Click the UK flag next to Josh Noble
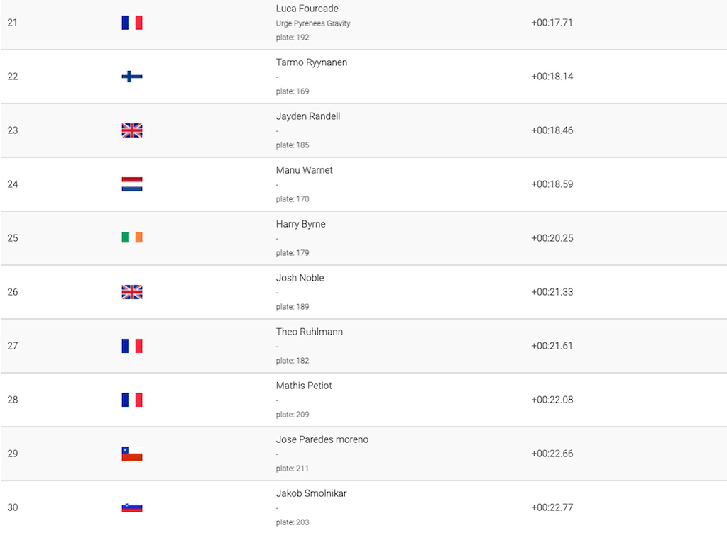Screen dimensions: 727x533 tap(131, 292)
